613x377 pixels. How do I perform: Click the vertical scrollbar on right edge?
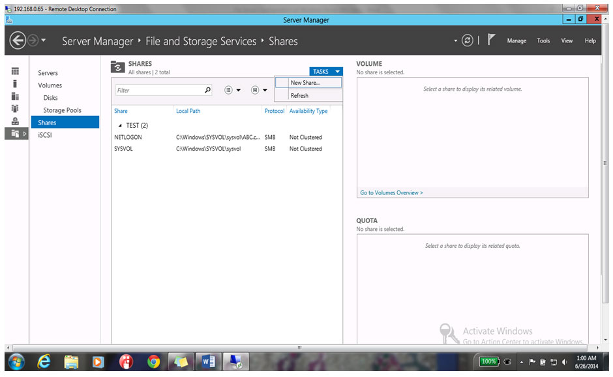click(605, 162)
